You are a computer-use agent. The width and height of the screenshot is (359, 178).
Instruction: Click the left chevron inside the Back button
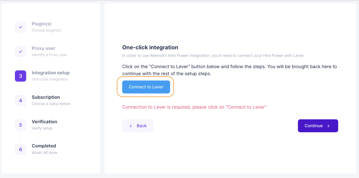[x=131, y=126]
